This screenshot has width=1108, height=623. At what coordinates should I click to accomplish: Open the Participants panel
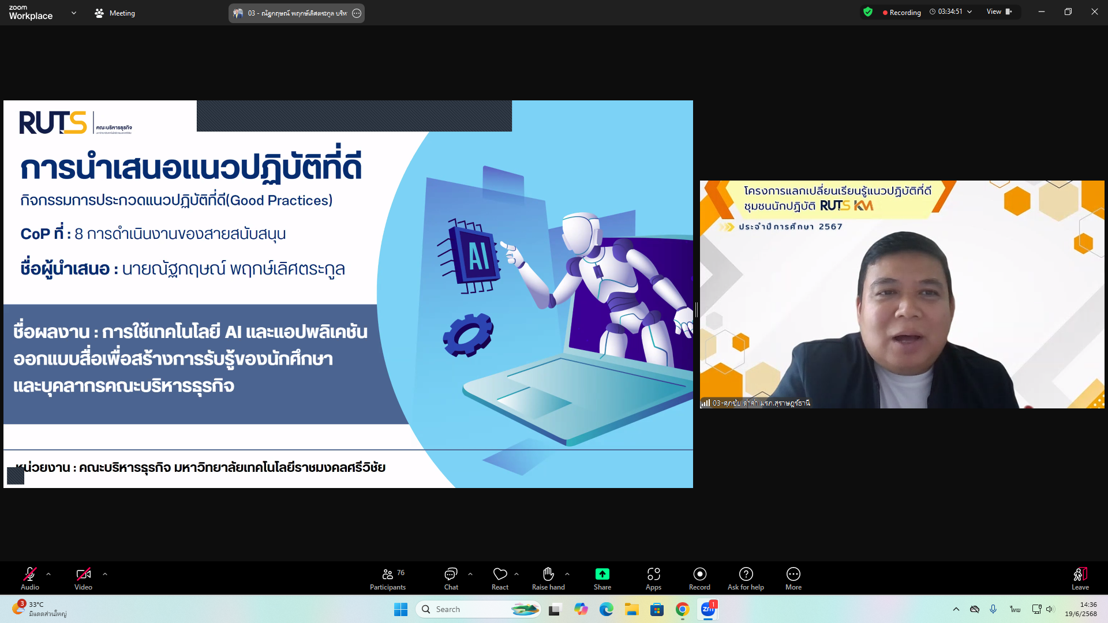[388, 578]
